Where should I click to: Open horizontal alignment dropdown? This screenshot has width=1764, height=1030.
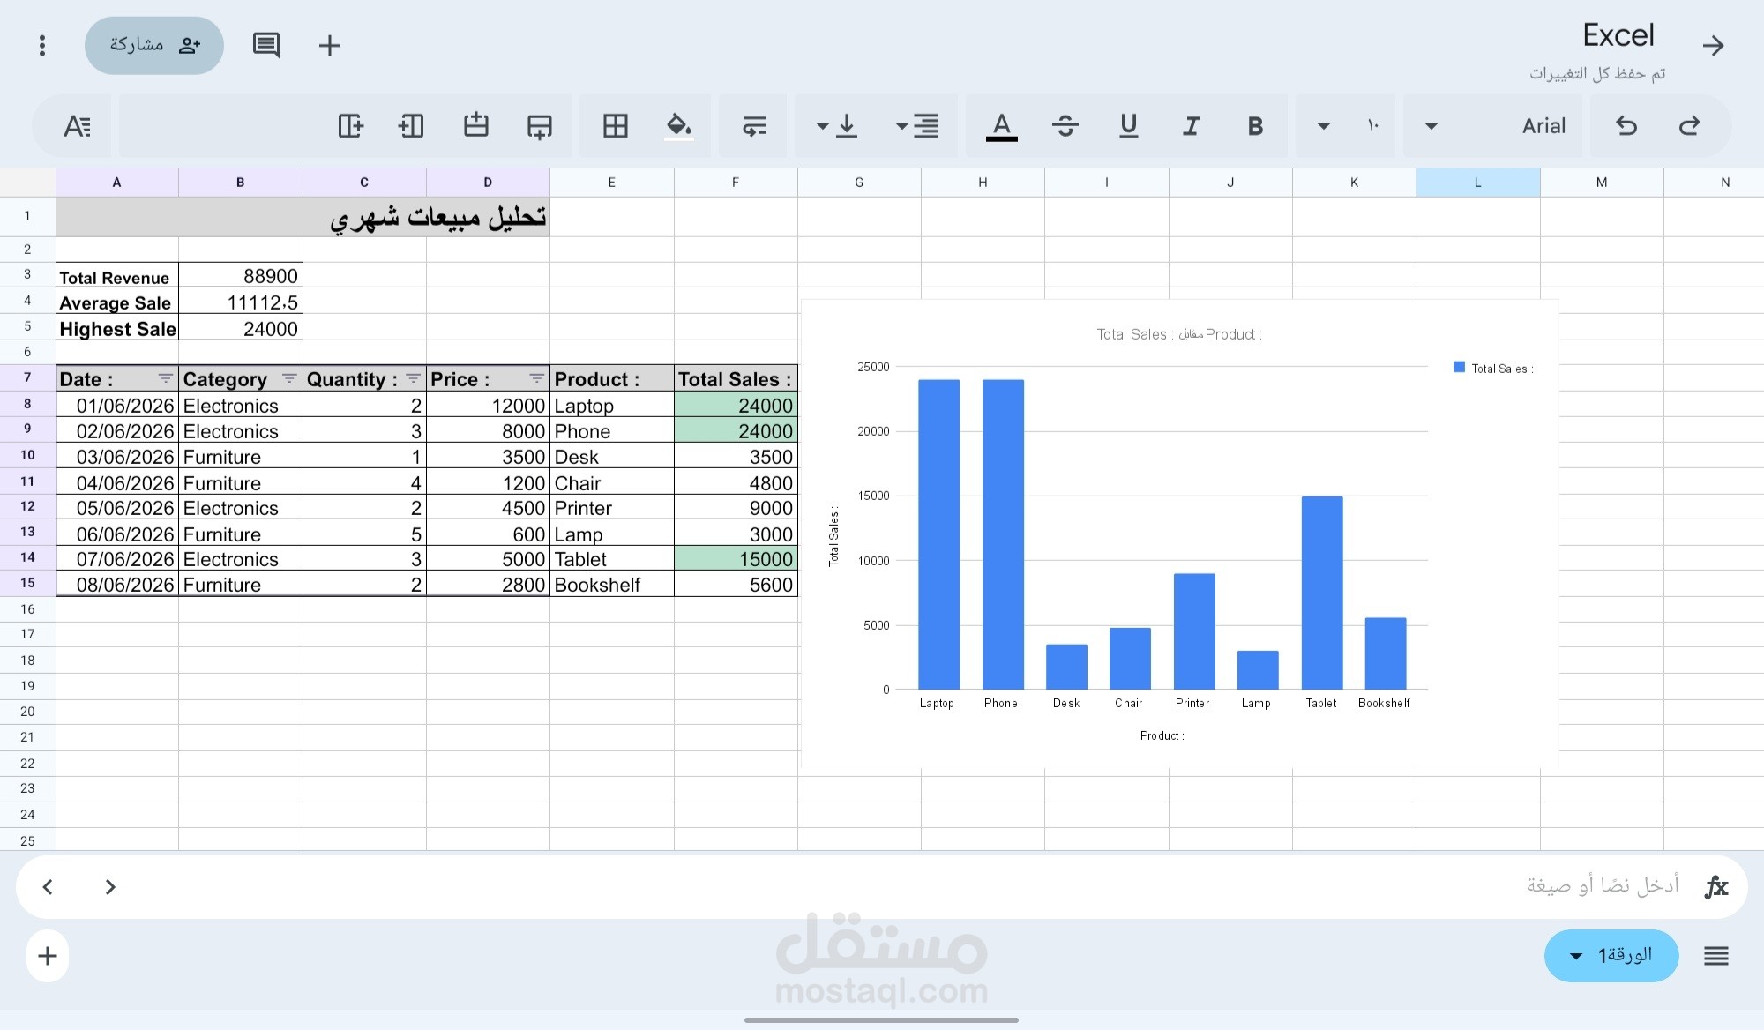pos(916,126)
